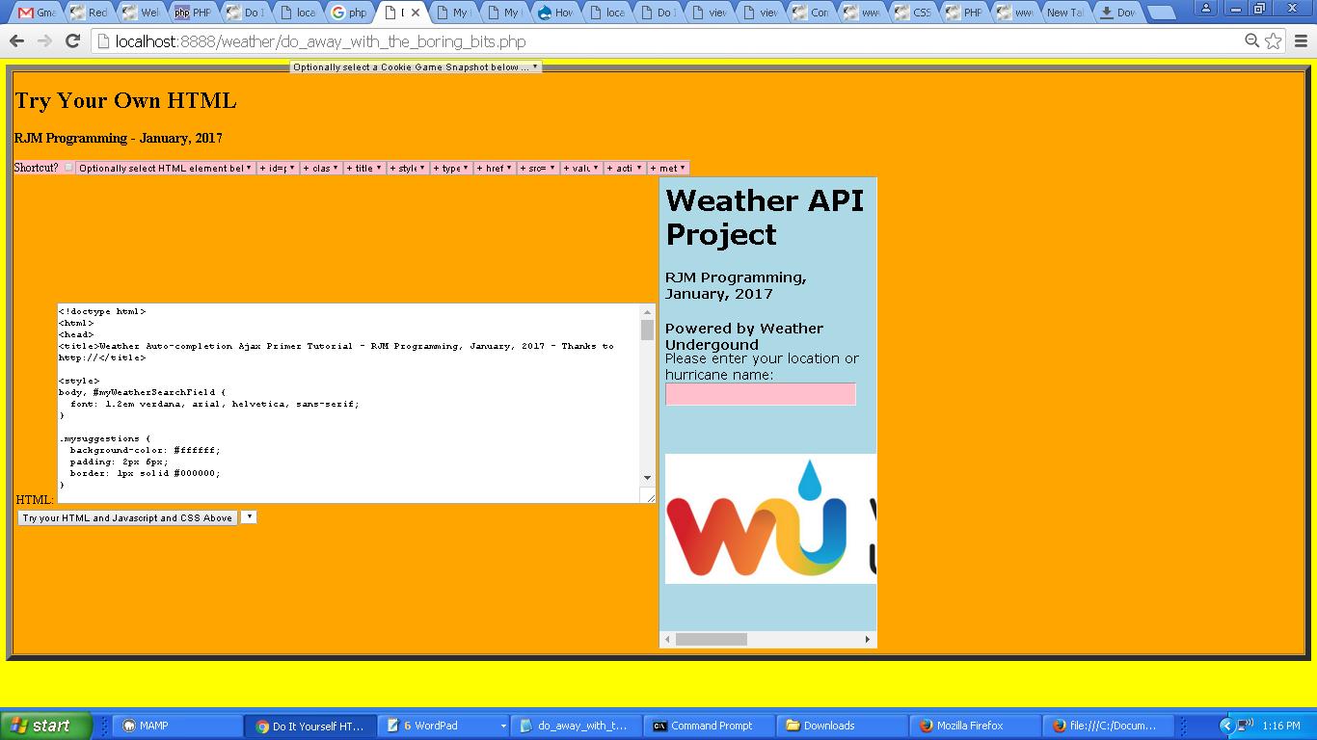The width and height of the screenshot is (1317, 740).
Task: Open the zoom magnifier icon in address bar
Action: tap(1251, 40)
